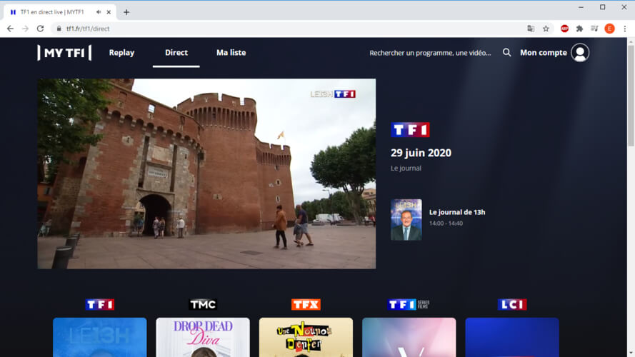Click the 29 juin 2020 title
The width and height of the screenshot is (635, 357).
(x=421, y=153)
